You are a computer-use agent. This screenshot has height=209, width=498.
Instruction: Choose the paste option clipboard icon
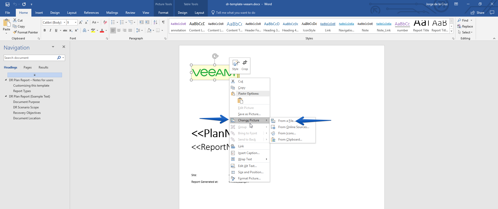tap(240, 101)
